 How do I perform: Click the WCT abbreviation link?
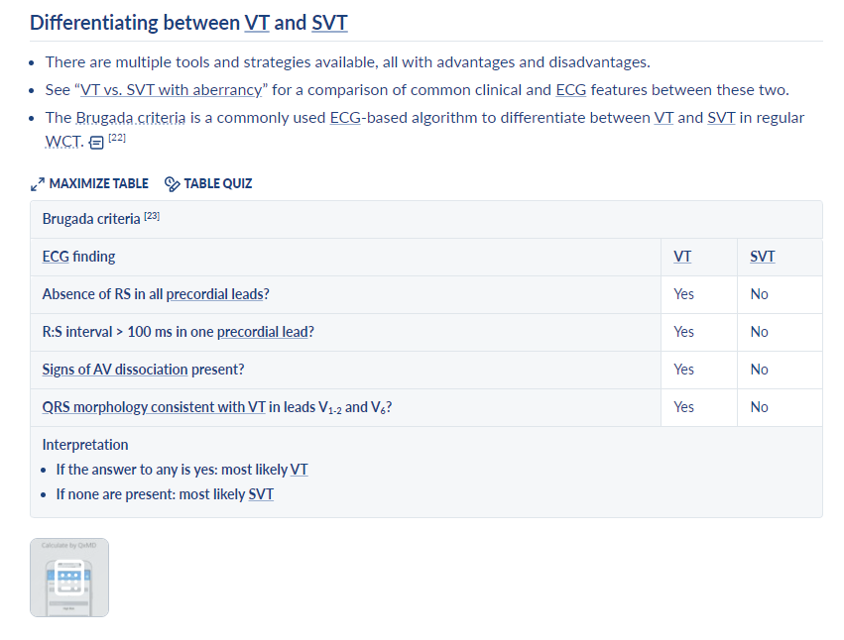coord(63,142)
